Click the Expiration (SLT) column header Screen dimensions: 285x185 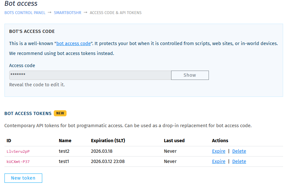[x=108, y=141]
